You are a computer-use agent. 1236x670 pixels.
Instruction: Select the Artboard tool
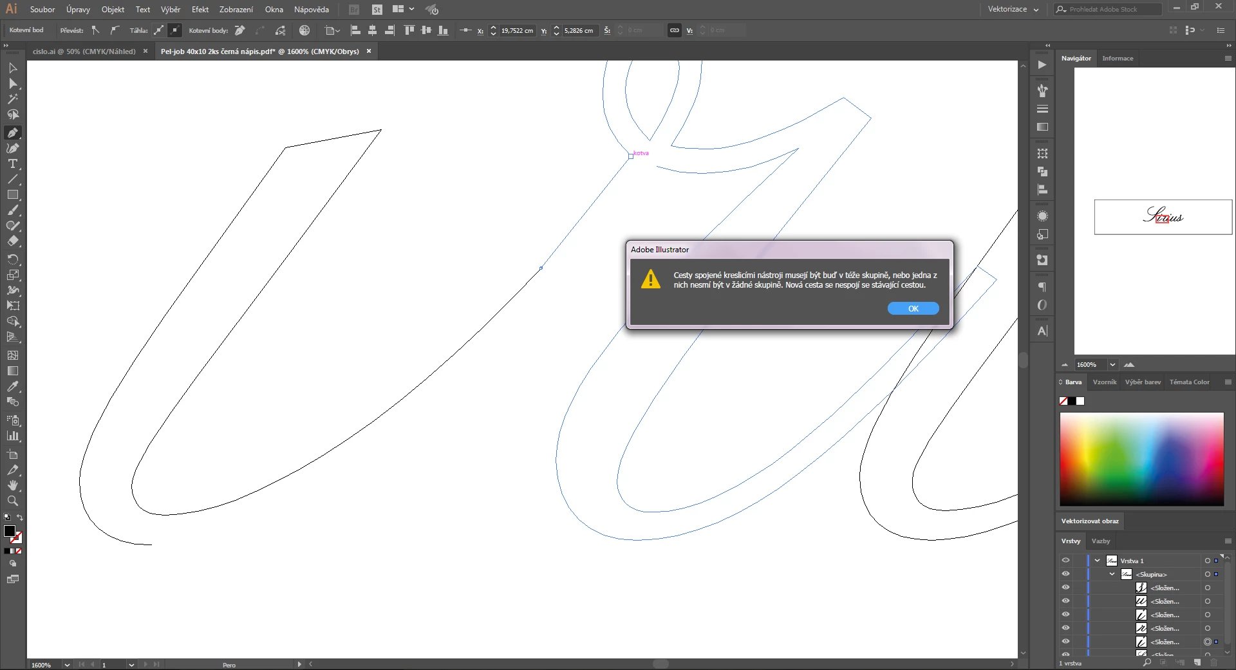(13, 454)
